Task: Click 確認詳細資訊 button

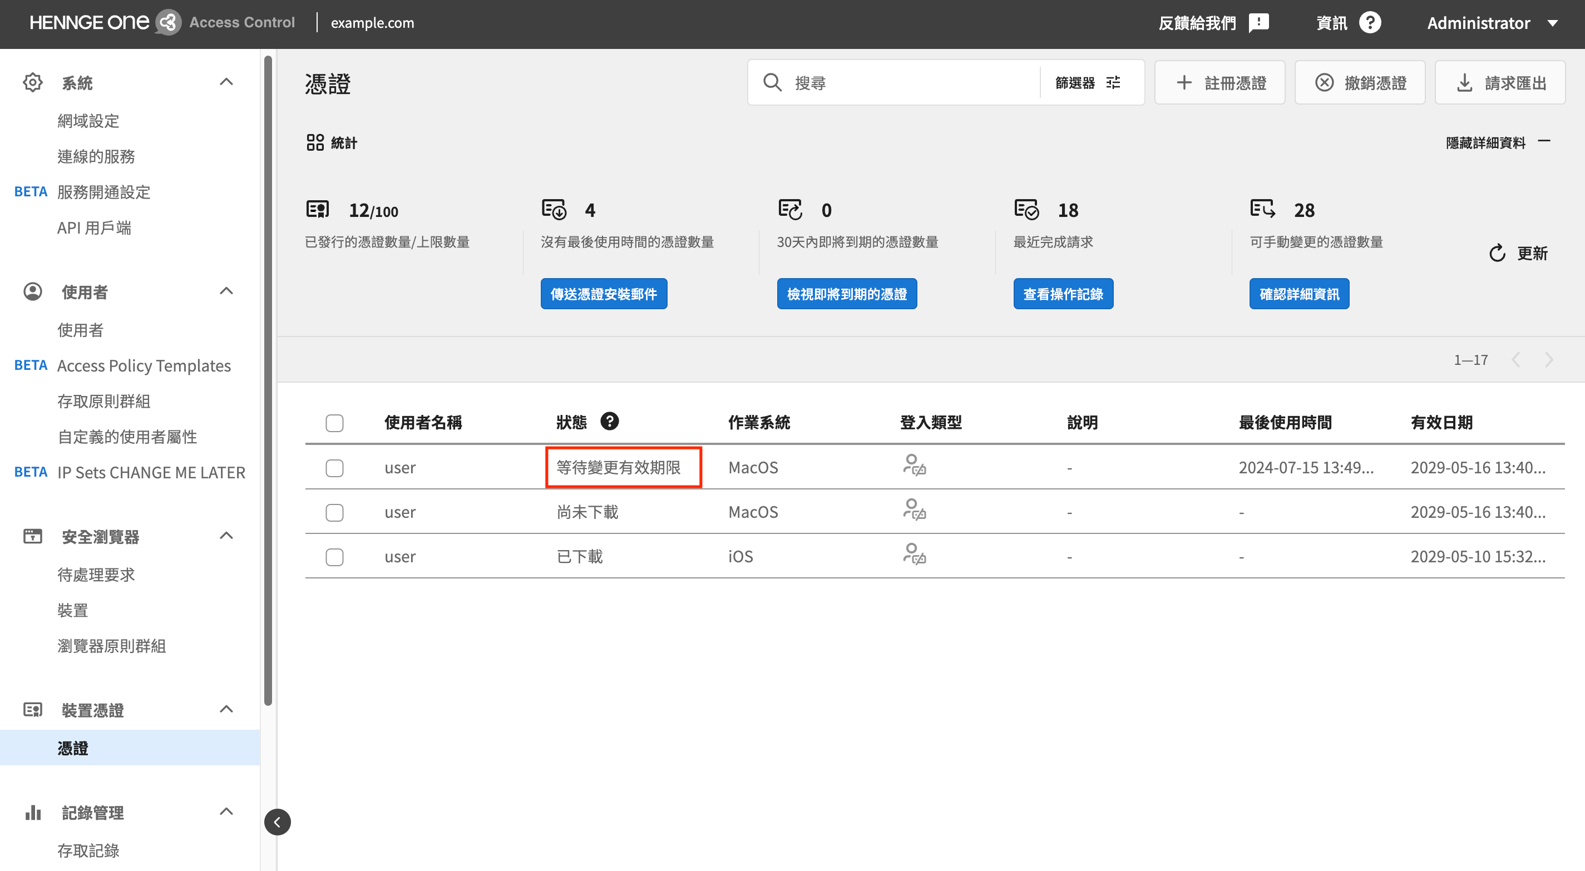Action: pos(1299,294)
